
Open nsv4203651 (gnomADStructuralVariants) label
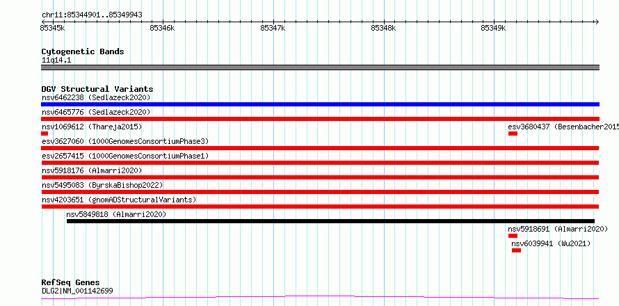(119, 200)
